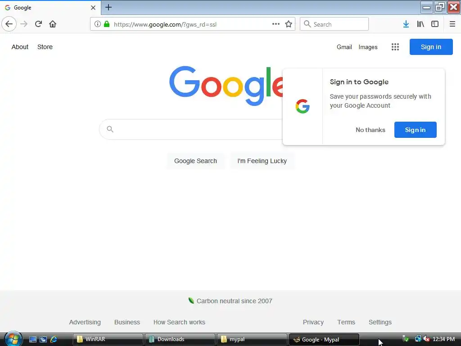This screenshot has width=461, height=346.
Task: Launch Internet Explorer from quick launch
Action: 54,339
